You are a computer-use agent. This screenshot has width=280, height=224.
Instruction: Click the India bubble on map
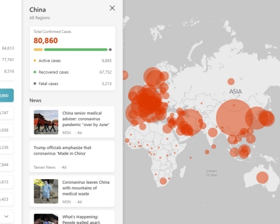point(213,132)
